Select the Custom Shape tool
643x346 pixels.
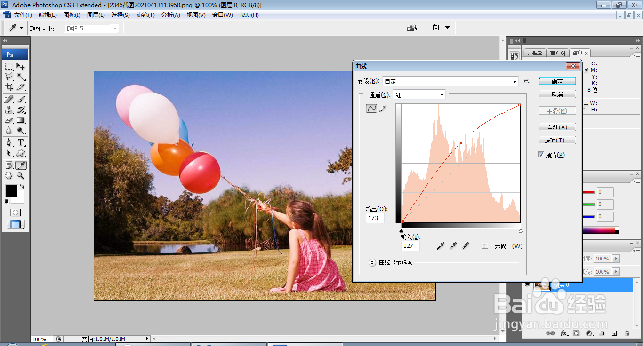point(21,153)
